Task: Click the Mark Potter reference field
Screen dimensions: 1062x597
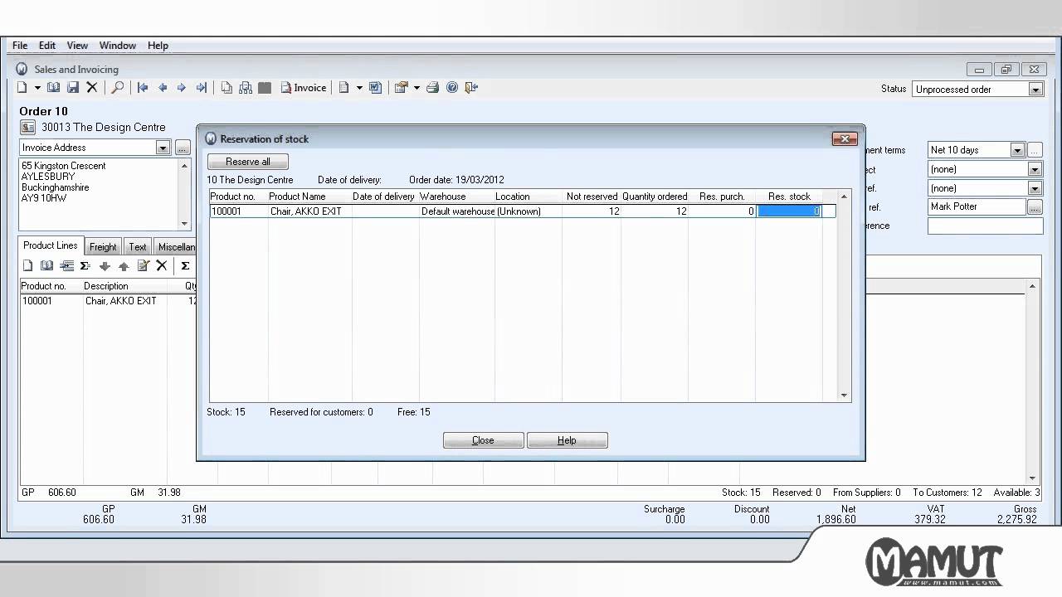Action: pyautogui.click(x=977, y=206)
